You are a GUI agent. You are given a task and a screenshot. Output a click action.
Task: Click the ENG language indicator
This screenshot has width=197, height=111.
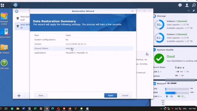click(x=185, y=109)
